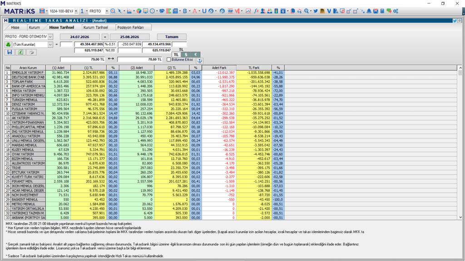The image size is (465, 261).
Task: Open the colored cube icon in toolbar
Action: click(x=139, y=11)
